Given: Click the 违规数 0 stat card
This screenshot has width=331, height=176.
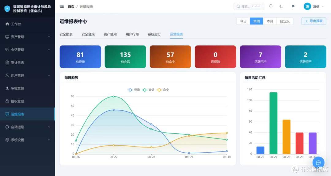Looking at the screenshot, I should [x=215, y=57].
